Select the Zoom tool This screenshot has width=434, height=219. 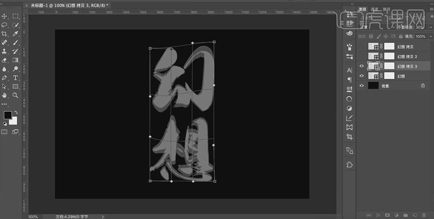[15, 95]
